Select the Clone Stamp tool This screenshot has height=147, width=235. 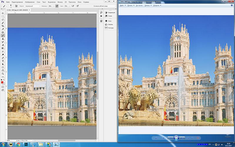point(3,39)
